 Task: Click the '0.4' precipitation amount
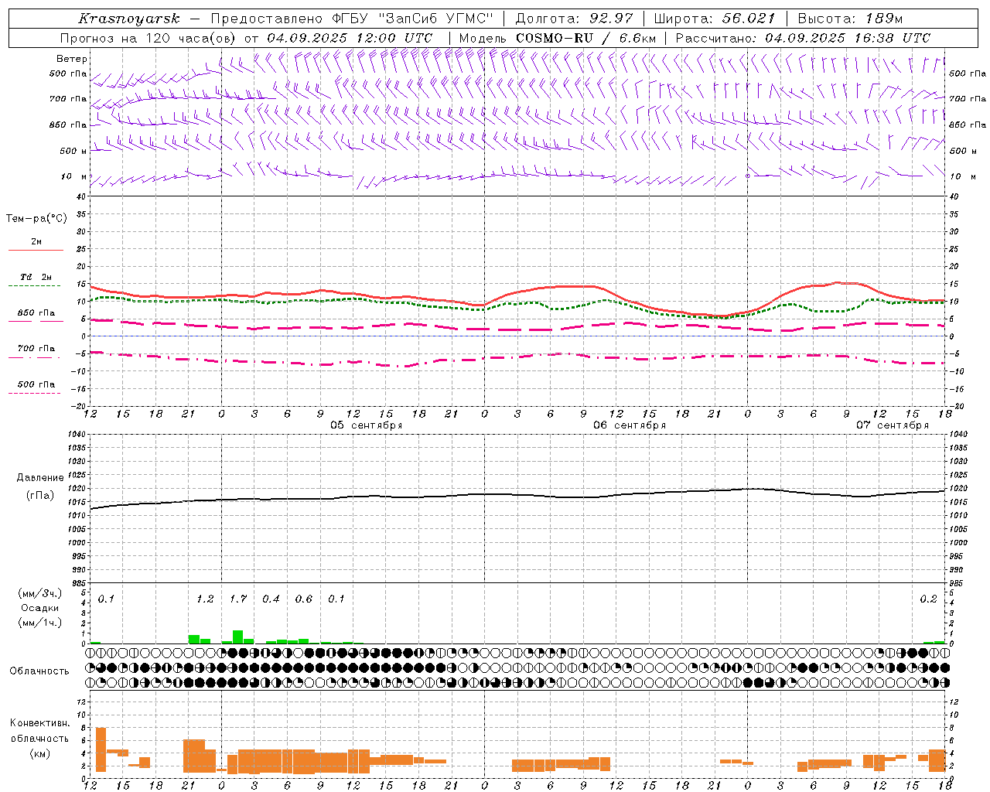tap(271, 599)
